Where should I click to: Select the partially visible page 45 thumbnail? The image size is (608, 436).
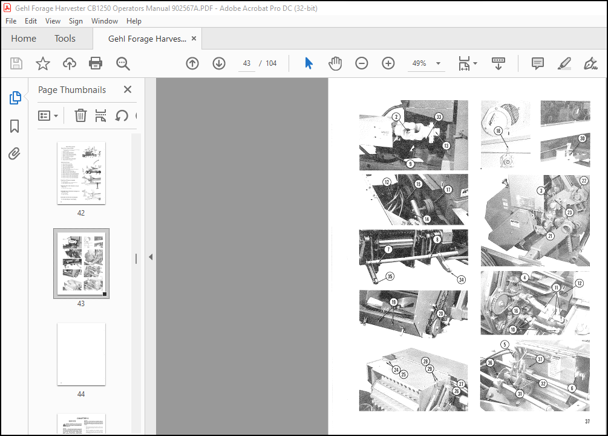pos(81,424)
